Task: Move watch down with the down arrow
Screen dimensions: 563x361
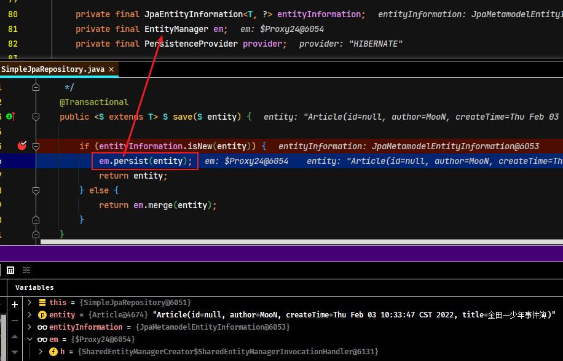Action: tap(15, 352)
